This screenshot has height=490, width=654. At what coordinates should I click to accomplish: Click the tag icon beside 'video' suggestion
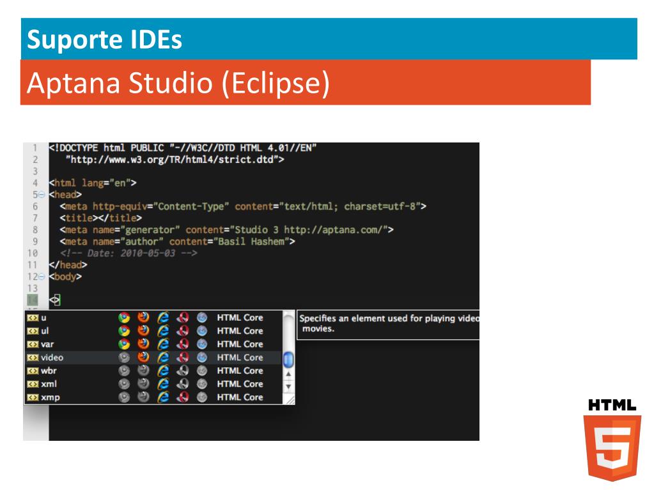33,358
